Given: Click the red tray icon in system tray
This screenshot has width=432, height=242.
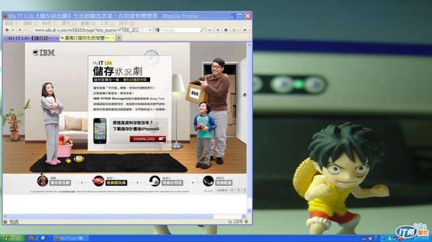Looking at the screenshot, I should (400, 238).
